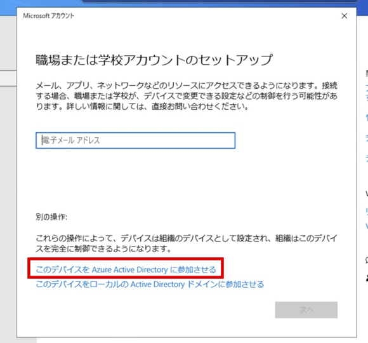Click the gray background panel left of dialog
Viewport: 368px width, 343px height.
tap(8, 165)
